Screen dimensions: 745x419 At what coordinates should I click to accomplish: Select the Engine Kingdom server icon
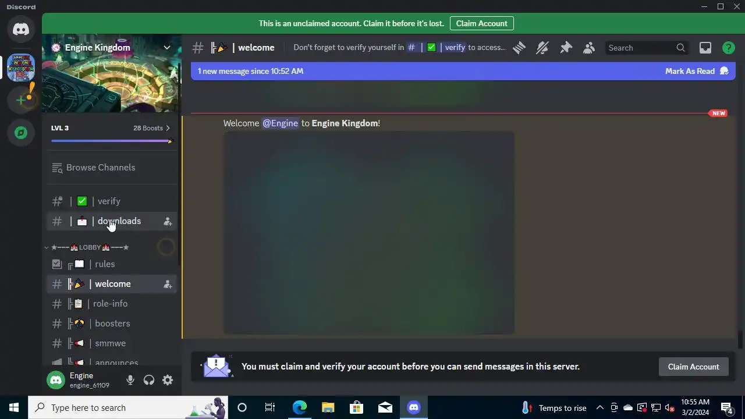coord(21,68)
